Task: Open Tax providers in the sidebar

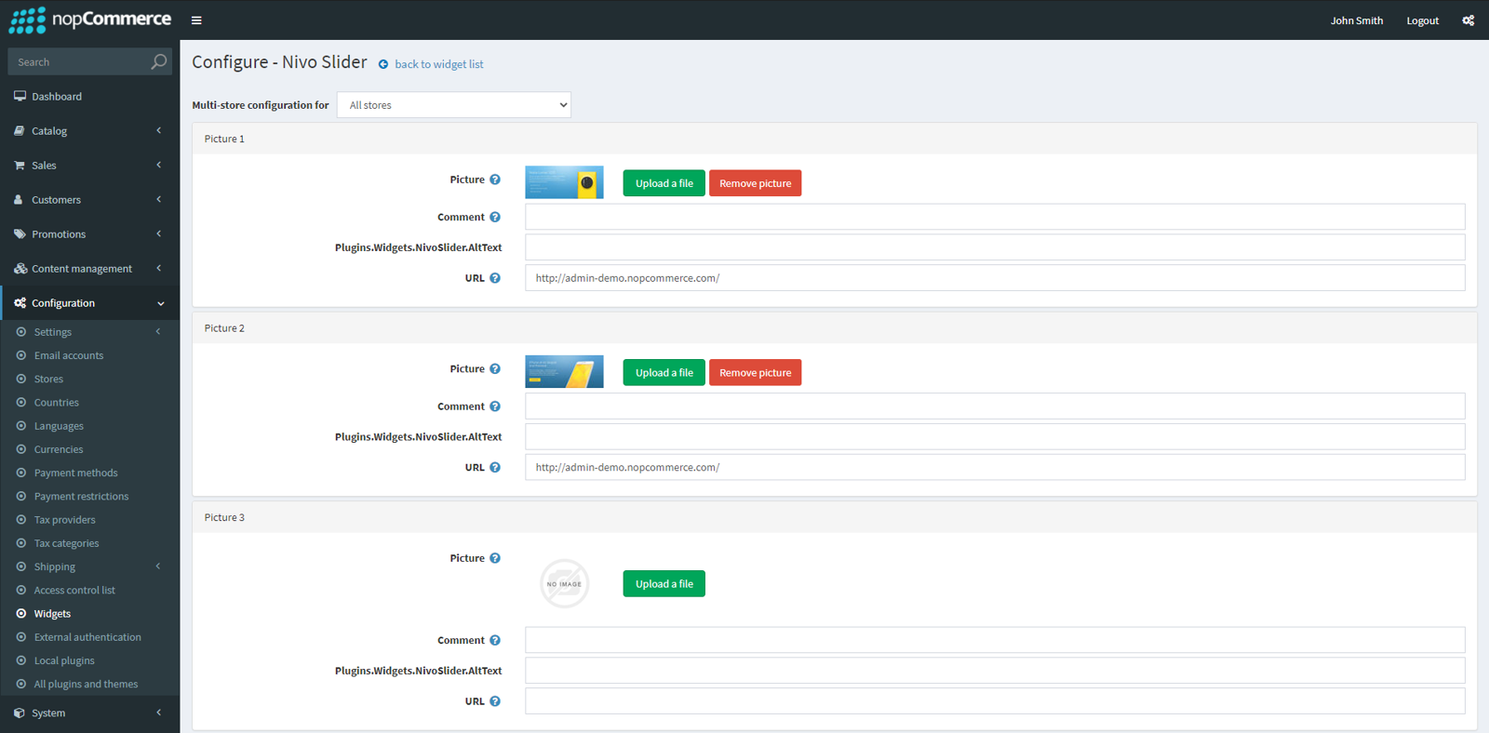Action: click(x=65, y=520)
